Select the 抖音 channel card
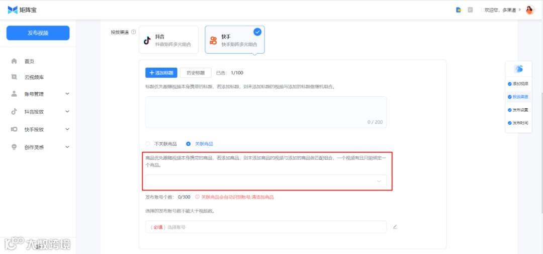The image size is (543, 254). (168, 40)
